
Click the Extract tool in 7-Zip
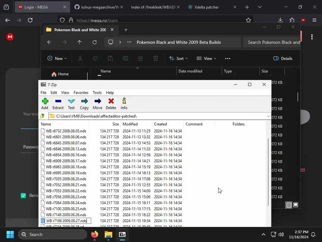[x=58, y=104]
